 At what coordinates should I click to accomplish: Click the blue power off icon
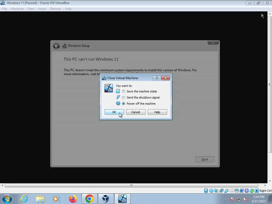click(118, 103)
